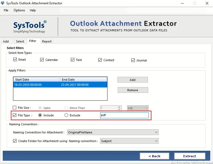Uncheck the Task item type checkbox
The width and height of the screenshot is (213, 164).
point(72,60)
